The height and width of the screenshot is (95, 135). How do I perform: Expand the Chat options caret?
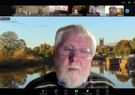point(60,91)
